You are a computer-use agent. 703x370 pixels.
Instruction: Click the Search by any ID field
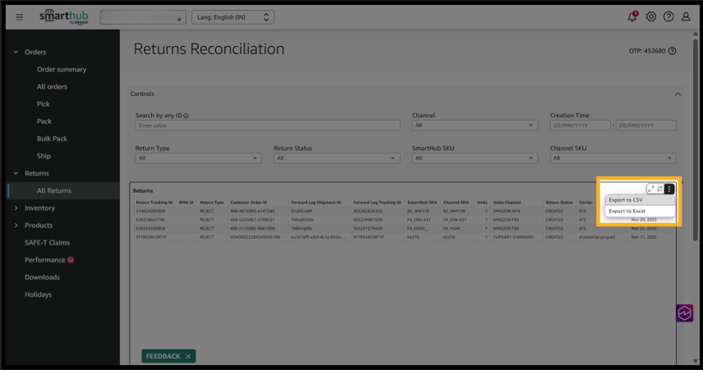267,126
